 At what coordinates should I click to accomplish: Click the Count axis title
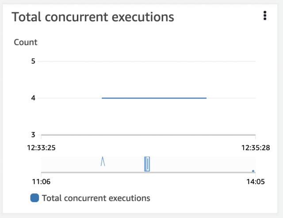[26, 42]
